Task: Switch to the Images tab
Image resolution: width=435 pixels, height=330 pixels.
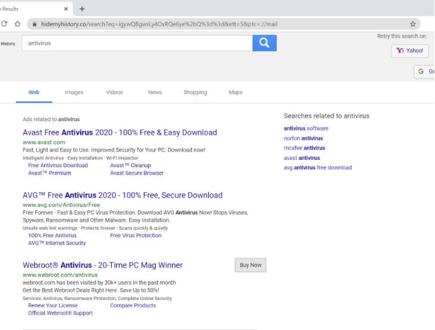Action: 74,92
